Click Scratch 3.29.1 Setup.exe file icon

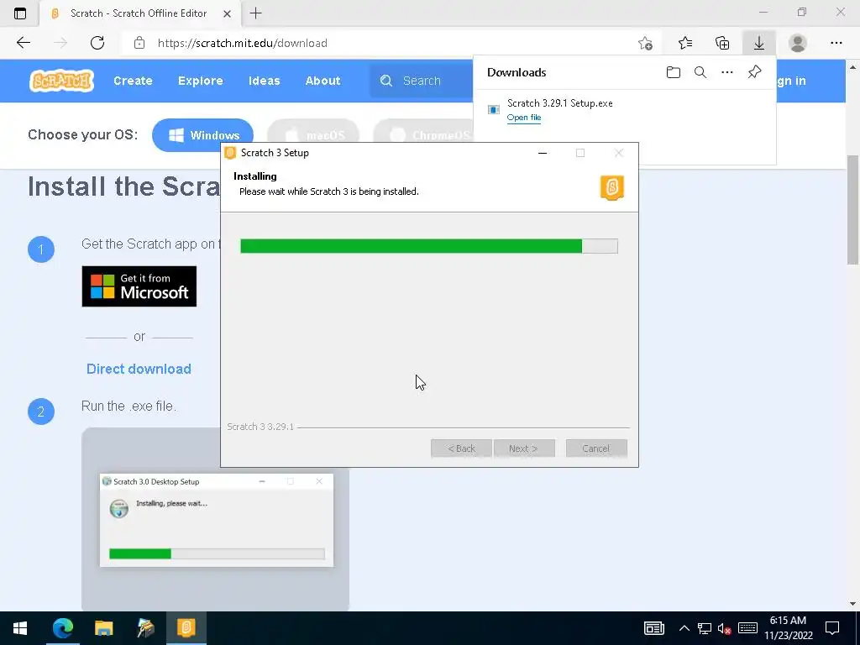click(x=494, y=110)
